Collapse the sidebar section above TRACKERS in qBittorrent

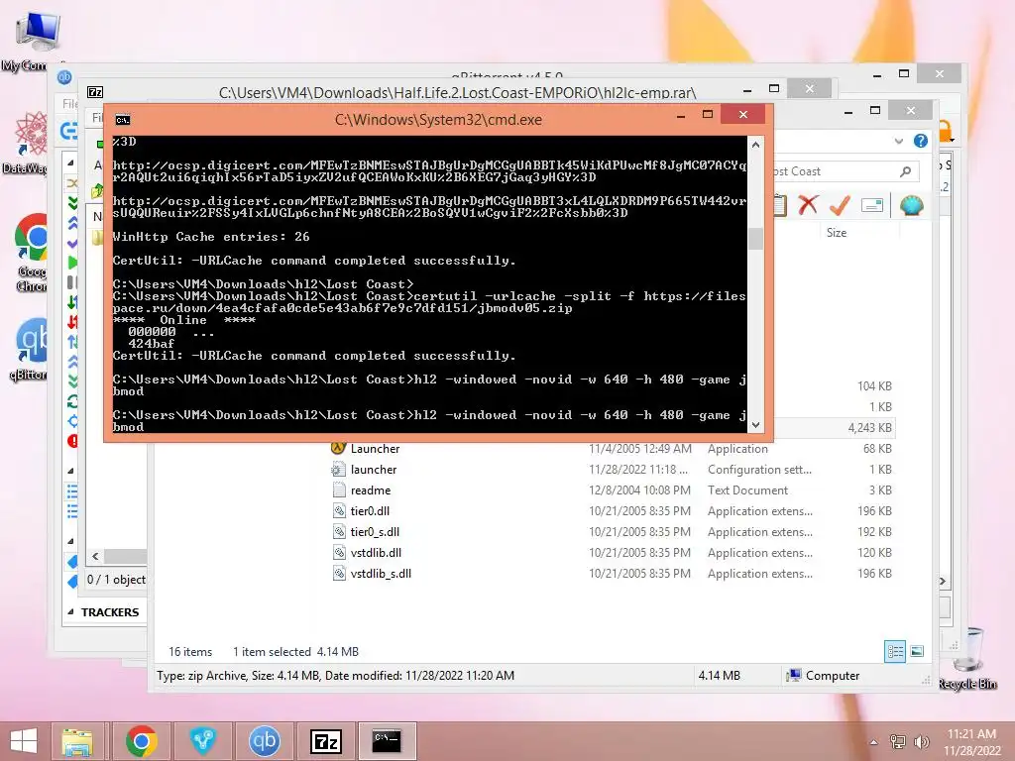(71, 540)
